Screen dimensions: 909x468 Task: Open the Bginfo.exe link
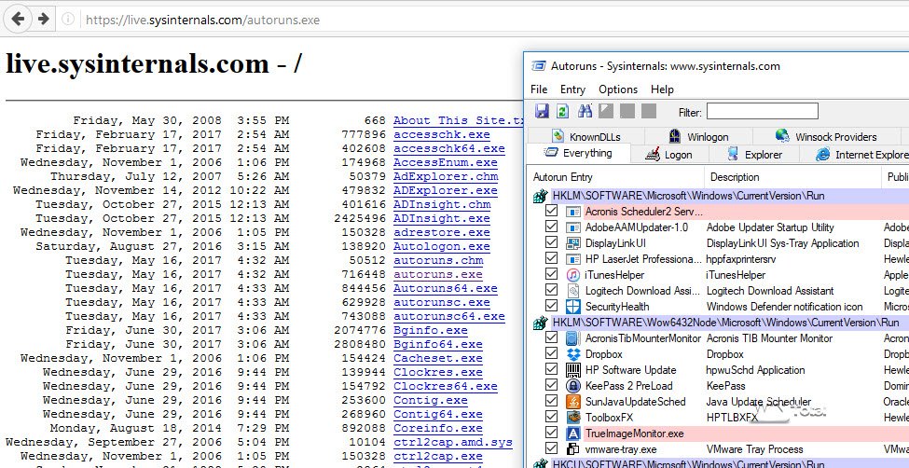(x=430, y=330)
